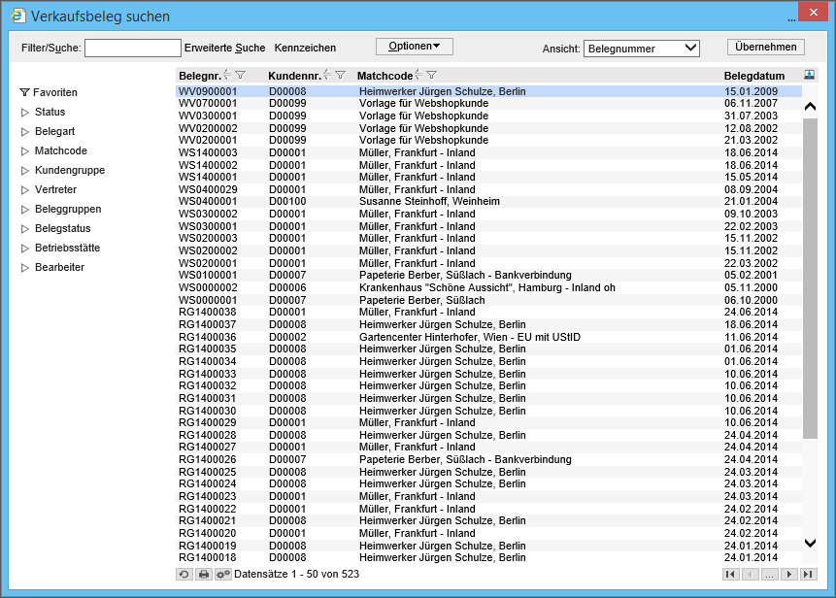Select row WV0300001
This screenshot has width=836, height=598.
[489, 116]
